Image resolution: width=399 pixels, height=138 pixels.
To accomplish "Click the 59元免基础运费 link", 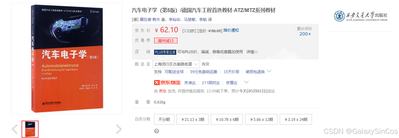I will tap(203, 72).
